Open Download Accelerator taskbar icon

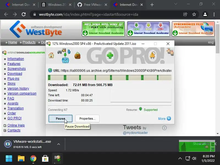(57, 158)
